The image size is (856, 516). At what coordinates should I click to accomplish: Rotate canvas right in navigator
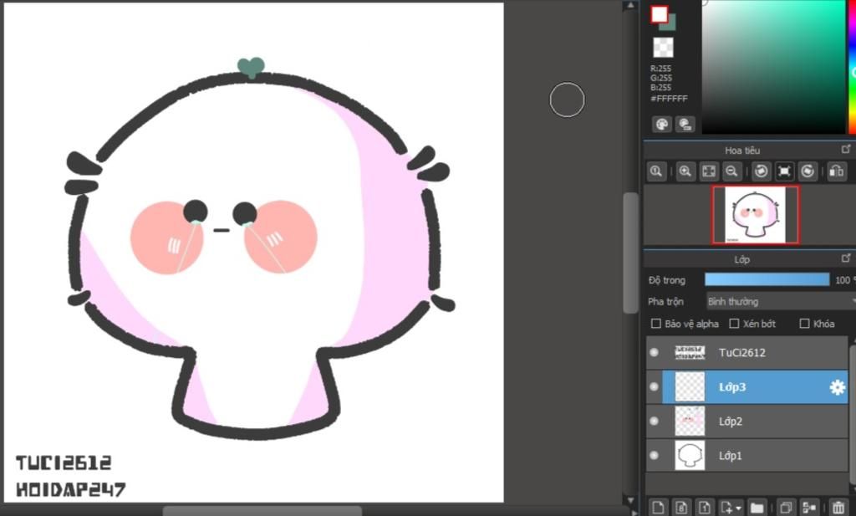[x=808, y=171]
